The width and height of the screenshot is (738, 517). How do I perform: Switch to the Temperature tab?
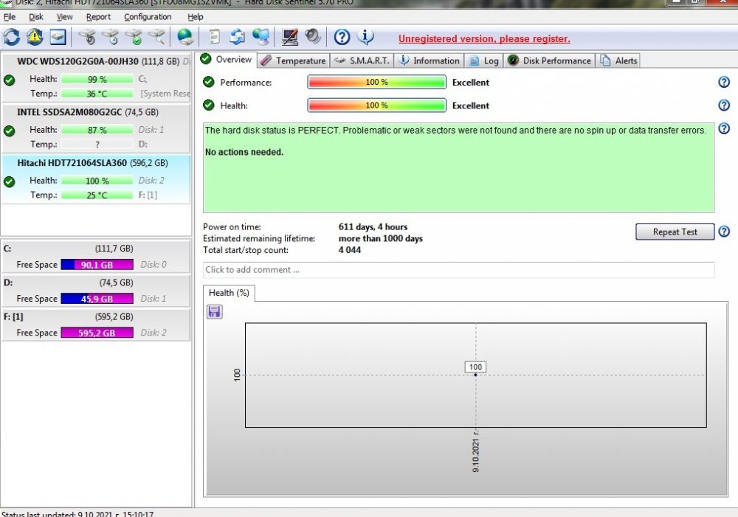click(293, 60)
